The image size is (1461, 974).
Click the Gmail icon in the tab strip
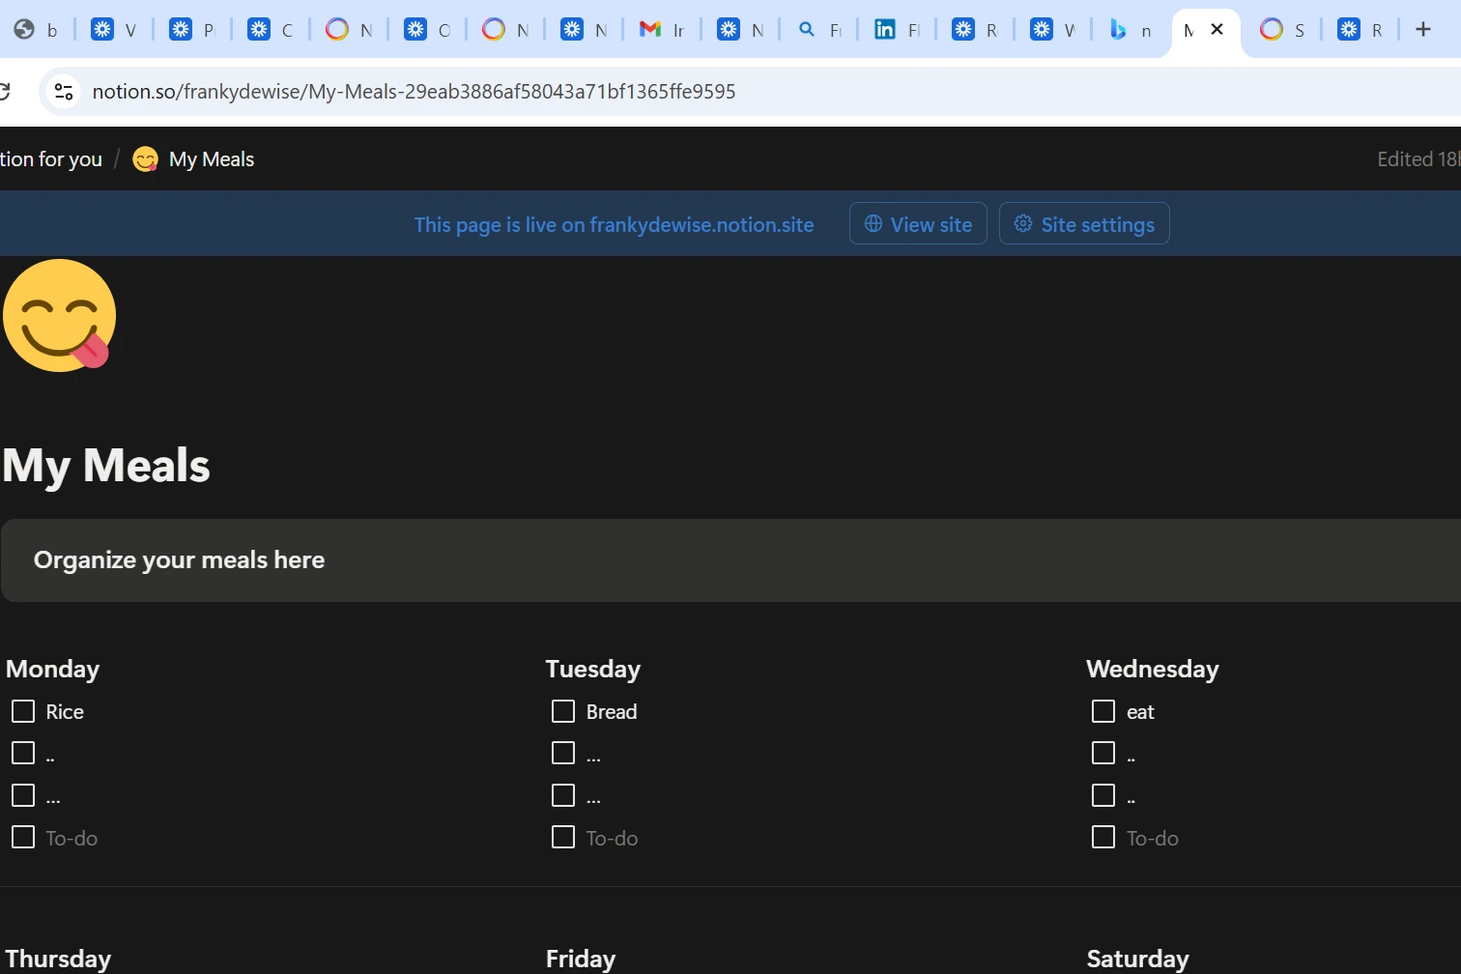click(649, 29)
